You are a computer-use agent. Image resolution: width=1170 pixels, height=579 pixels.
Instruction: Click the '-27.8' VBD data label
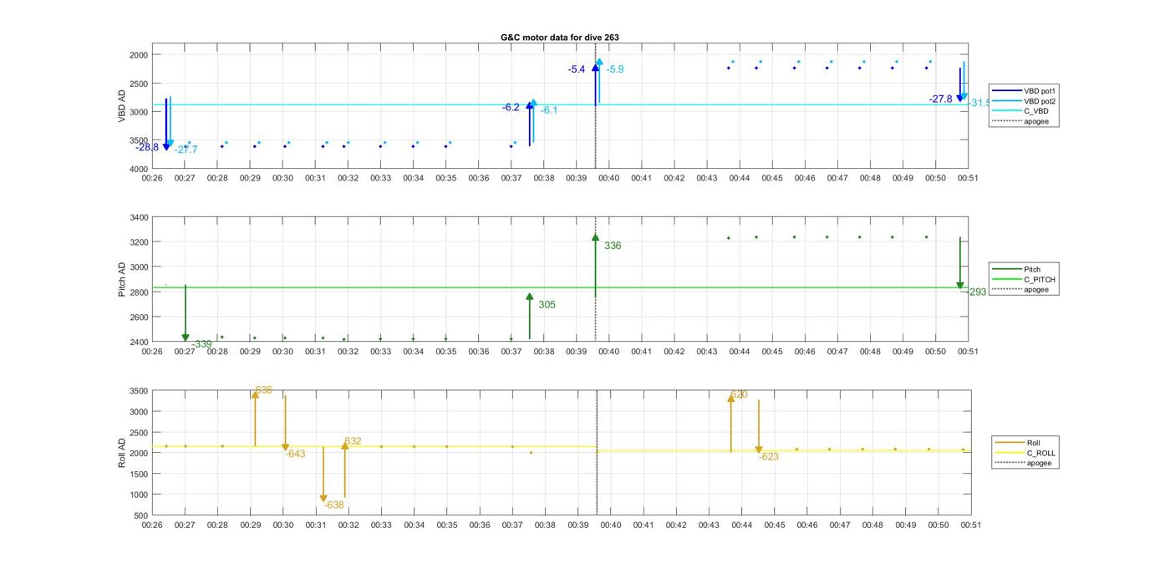pos(940,99)
